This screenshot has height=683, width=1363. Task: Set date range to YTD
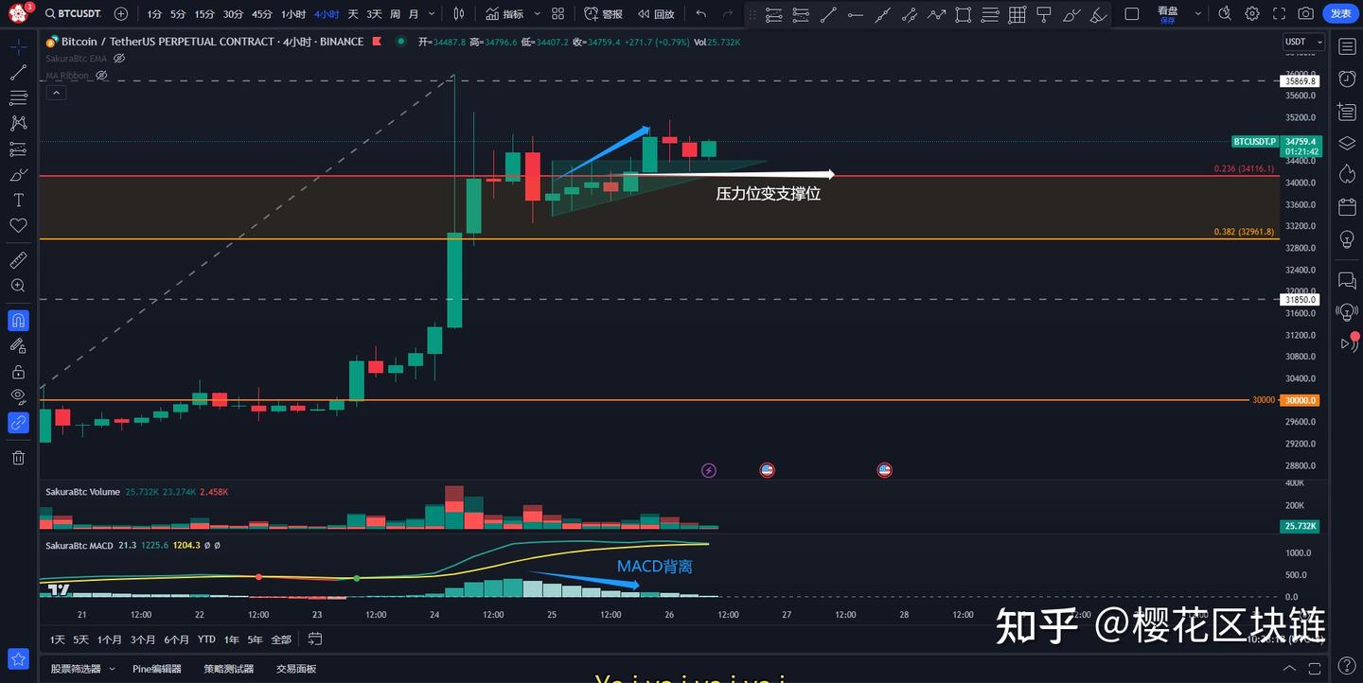206,639
